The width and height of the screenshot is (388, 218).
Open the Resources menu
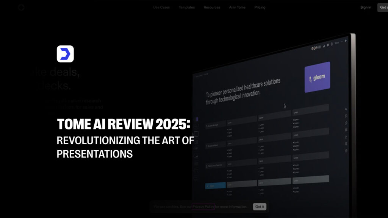[x=212, y=8]
